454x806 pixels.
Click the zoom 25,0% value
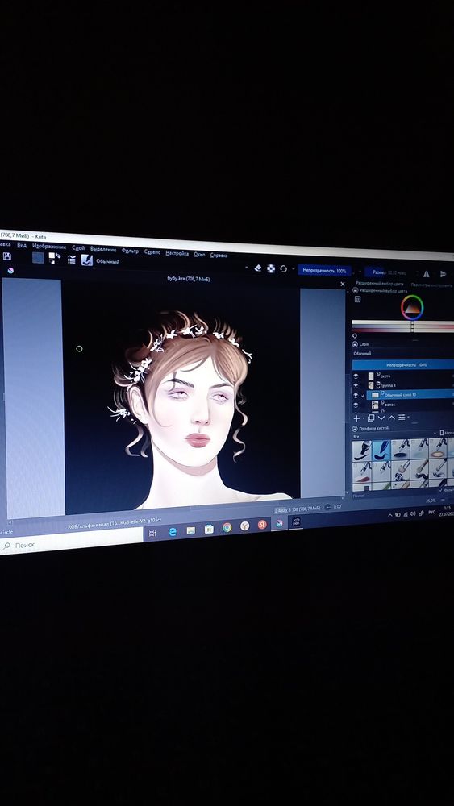(x=431, y=501)
